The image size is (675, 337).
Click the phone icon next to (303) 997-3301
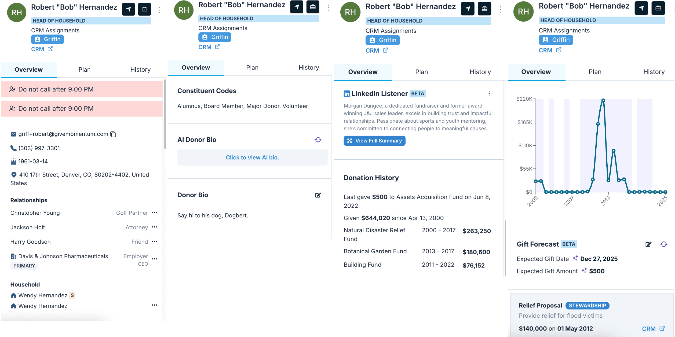13,148
